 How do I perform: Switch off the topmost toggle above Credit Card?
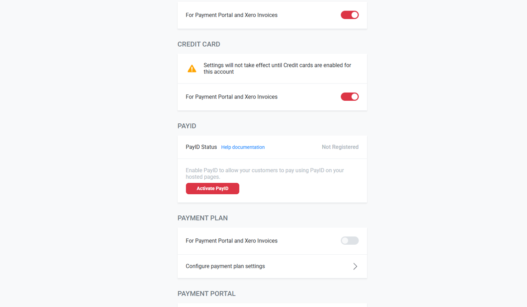point(349,15)
